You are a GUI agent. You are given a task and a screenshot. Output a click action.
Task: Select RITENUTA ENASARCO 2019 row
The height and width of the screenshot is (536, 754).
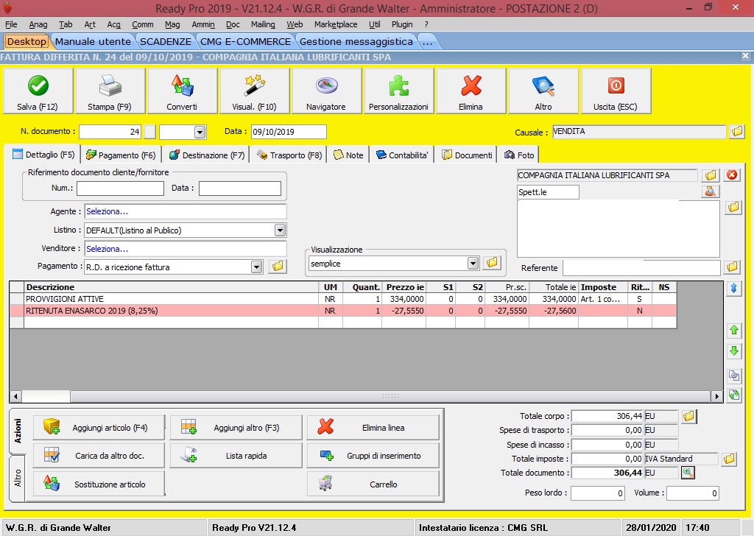[343, 311]
